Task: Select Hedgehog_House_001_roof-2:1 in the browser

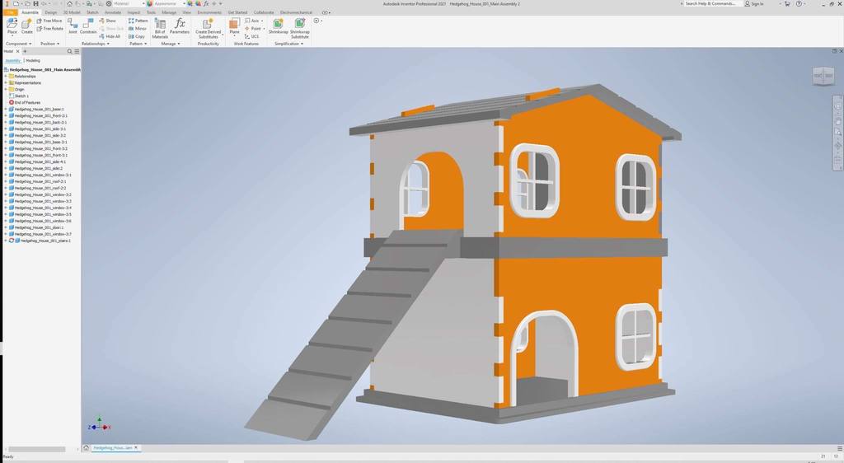Action: point(40,182)
